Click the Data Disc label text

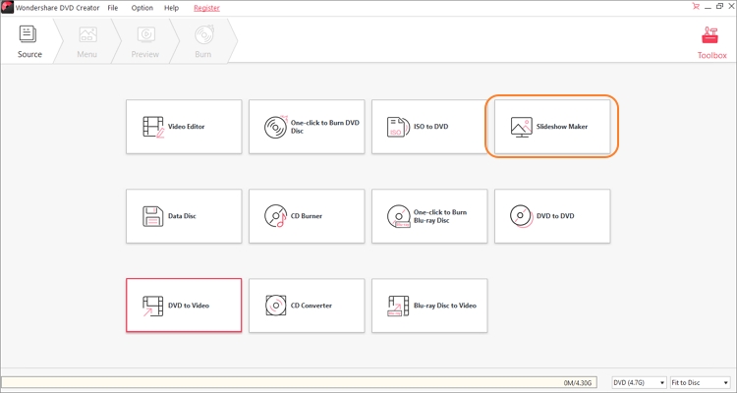pos(182,216)
